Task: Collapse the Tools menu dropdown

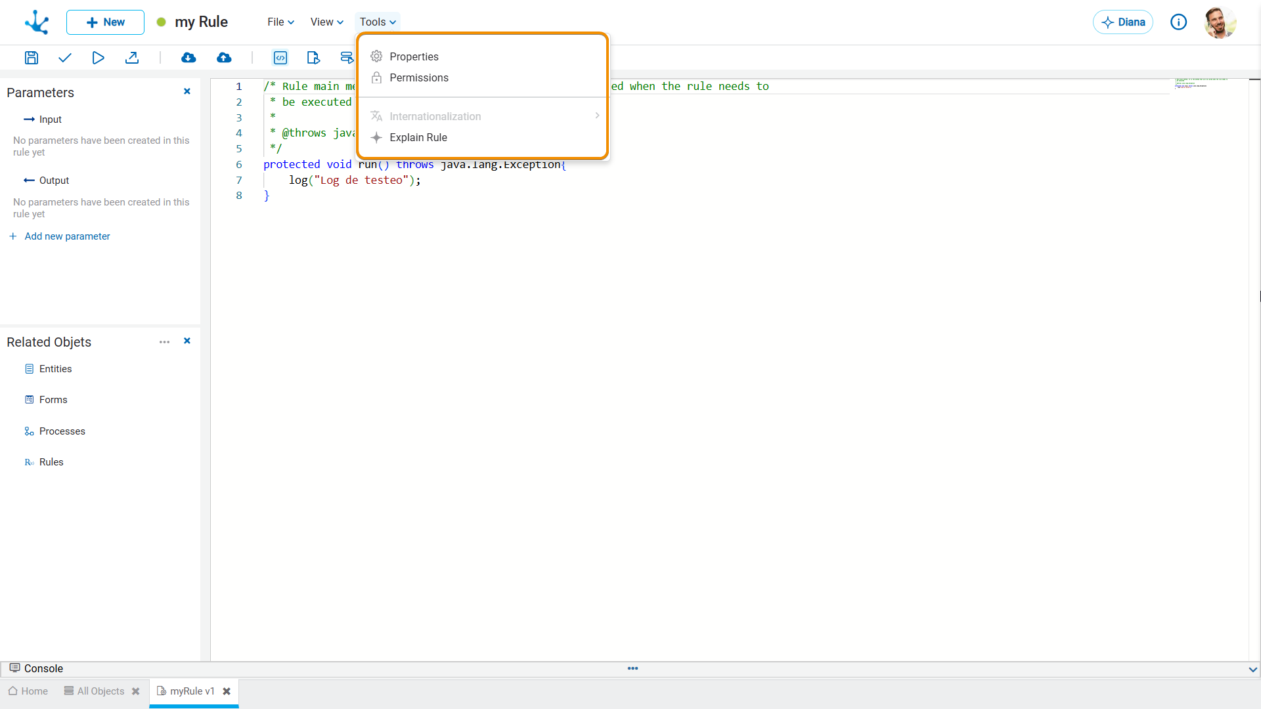Action: pos(378,22)
